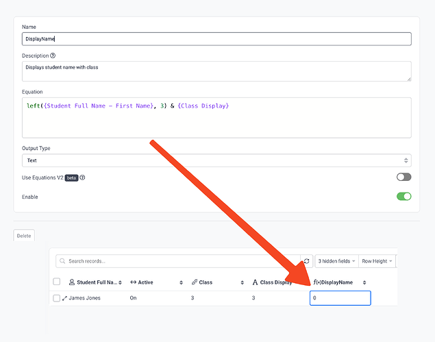This screenshot has width=435, height=342.
Task: Click the sort arrows on DisplayName column
Action: point(364,282)
